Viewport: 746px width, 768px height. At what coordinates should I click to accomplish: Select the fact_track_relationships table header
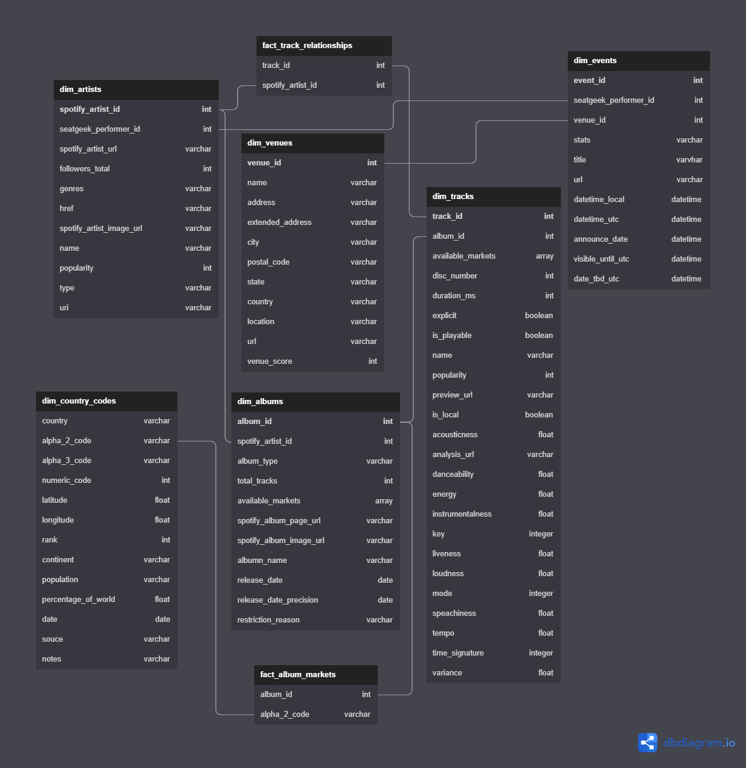click(x=324, y=46)
